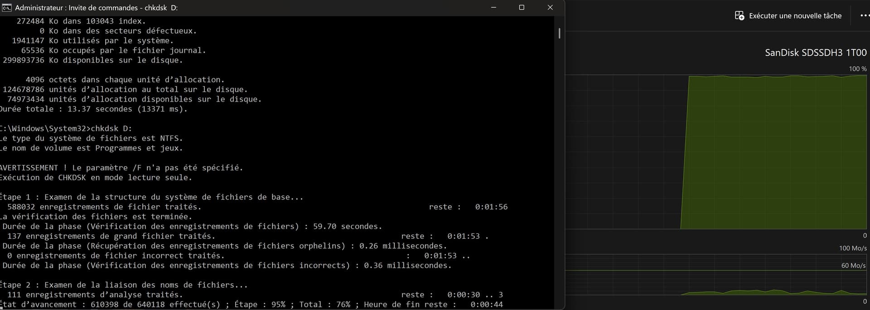The height and width of the screenshot is (310, 870).
Task: Click "La vérification des fichiers est terminée."
Action: [96, 217]
